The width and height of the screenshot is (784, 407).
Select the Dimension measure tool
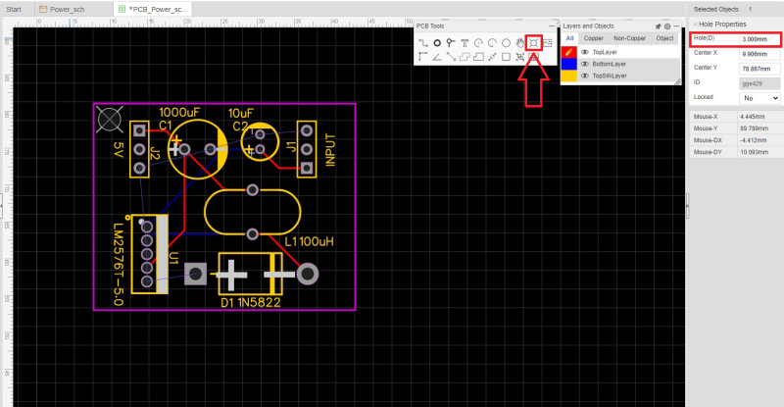coord(492,57)
